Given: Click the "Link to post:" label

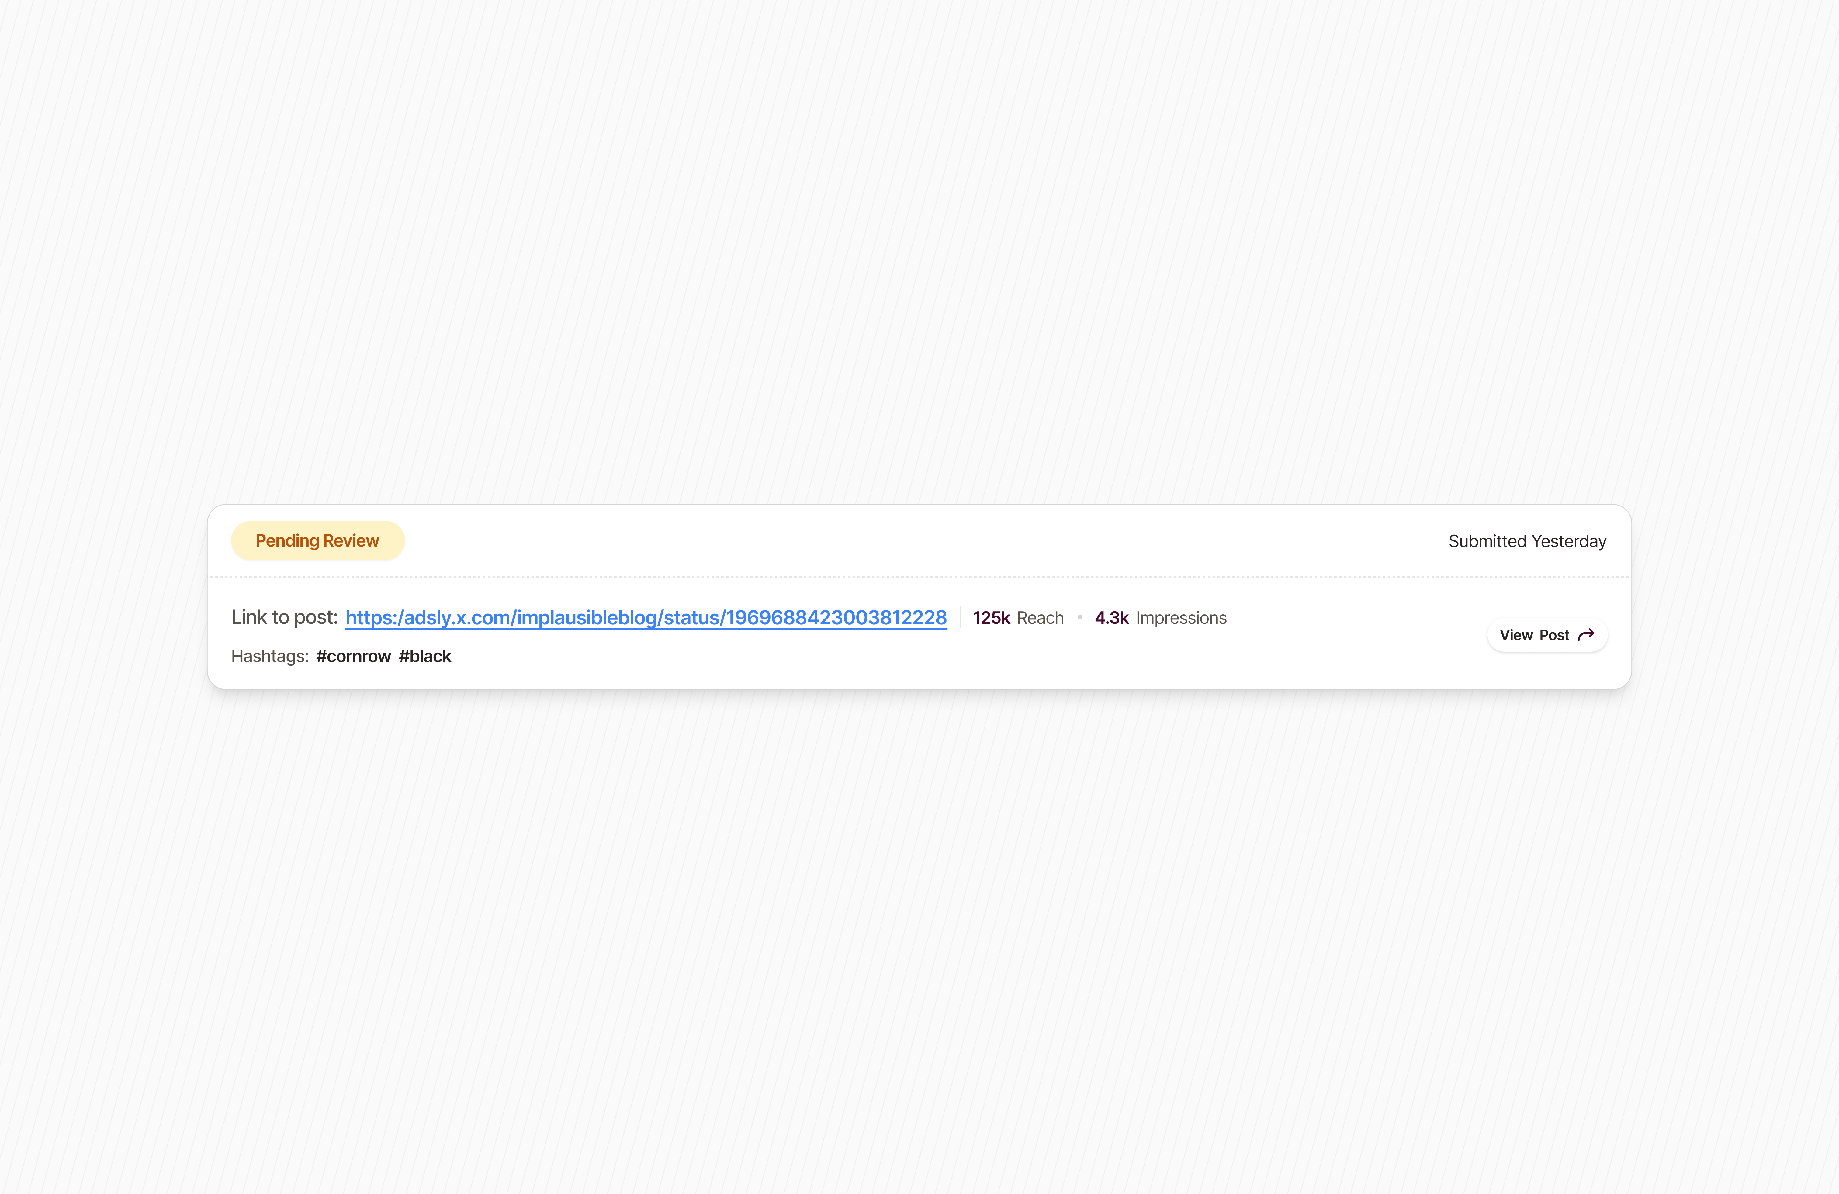Looking at the screenshot, I should pyautogui.click(x=284, y=617).
